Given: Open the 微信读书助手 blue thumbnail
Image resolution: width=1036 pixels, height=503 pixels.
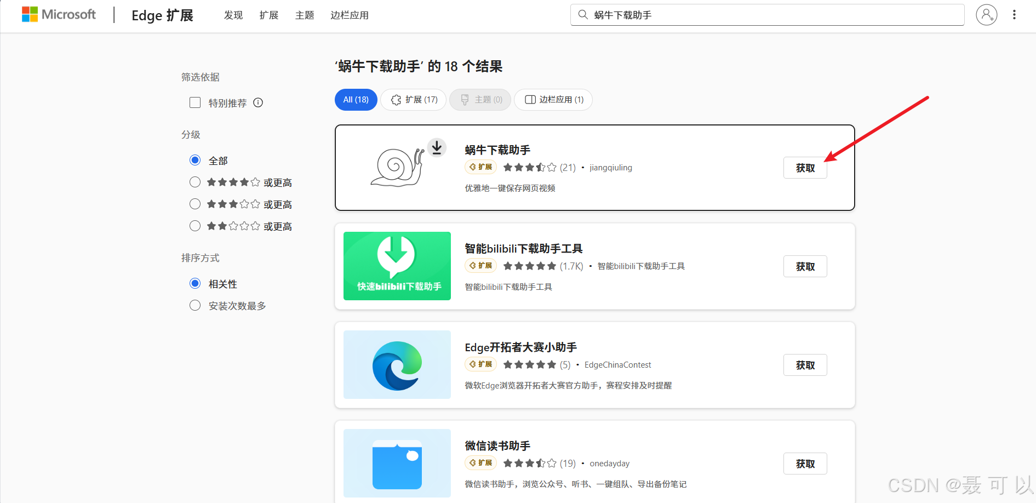Looking at the screenshot, I should point(397,463).
